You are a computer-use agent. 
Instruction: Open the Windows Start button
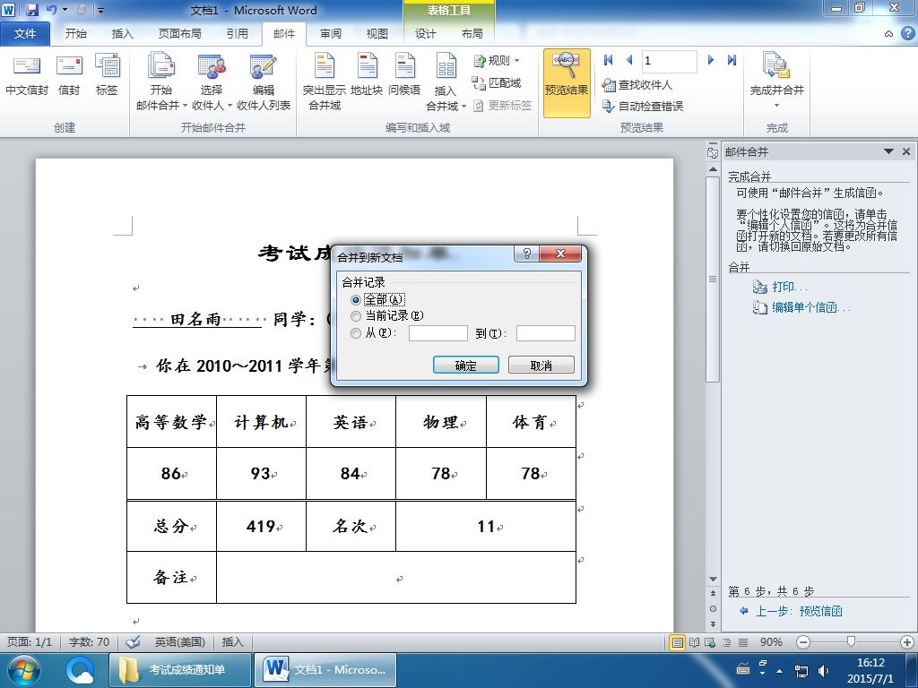click(22, 670)
